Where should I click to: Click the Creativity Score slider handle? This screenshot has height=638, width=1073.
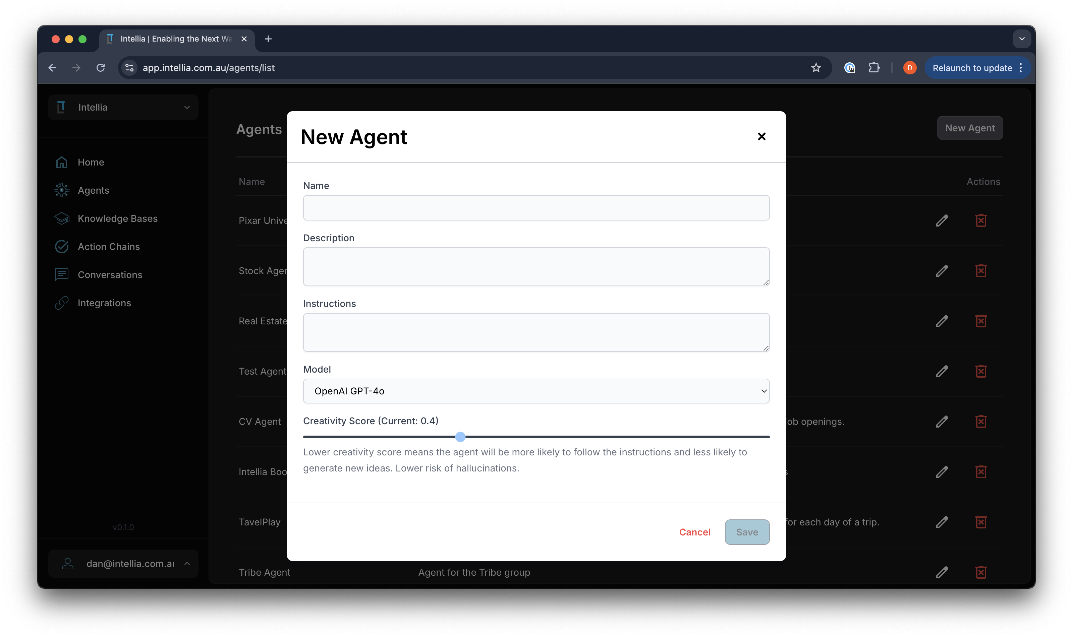460,437
